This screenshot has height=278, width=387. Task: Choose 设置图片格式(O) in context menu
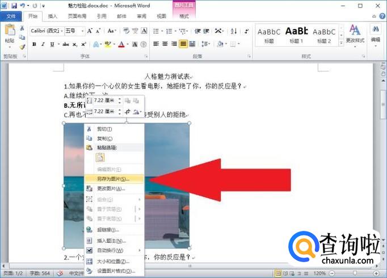[114, 271]
